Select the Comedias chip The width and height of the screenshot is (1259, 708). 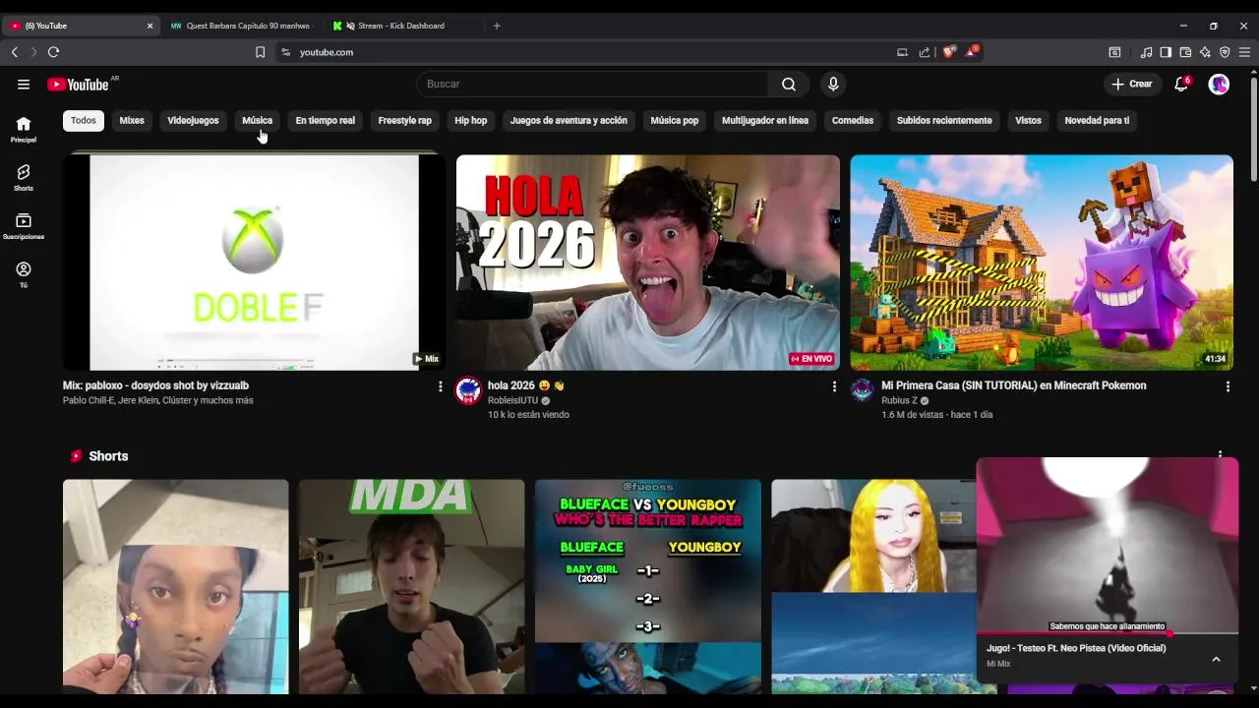click(852, 121)
